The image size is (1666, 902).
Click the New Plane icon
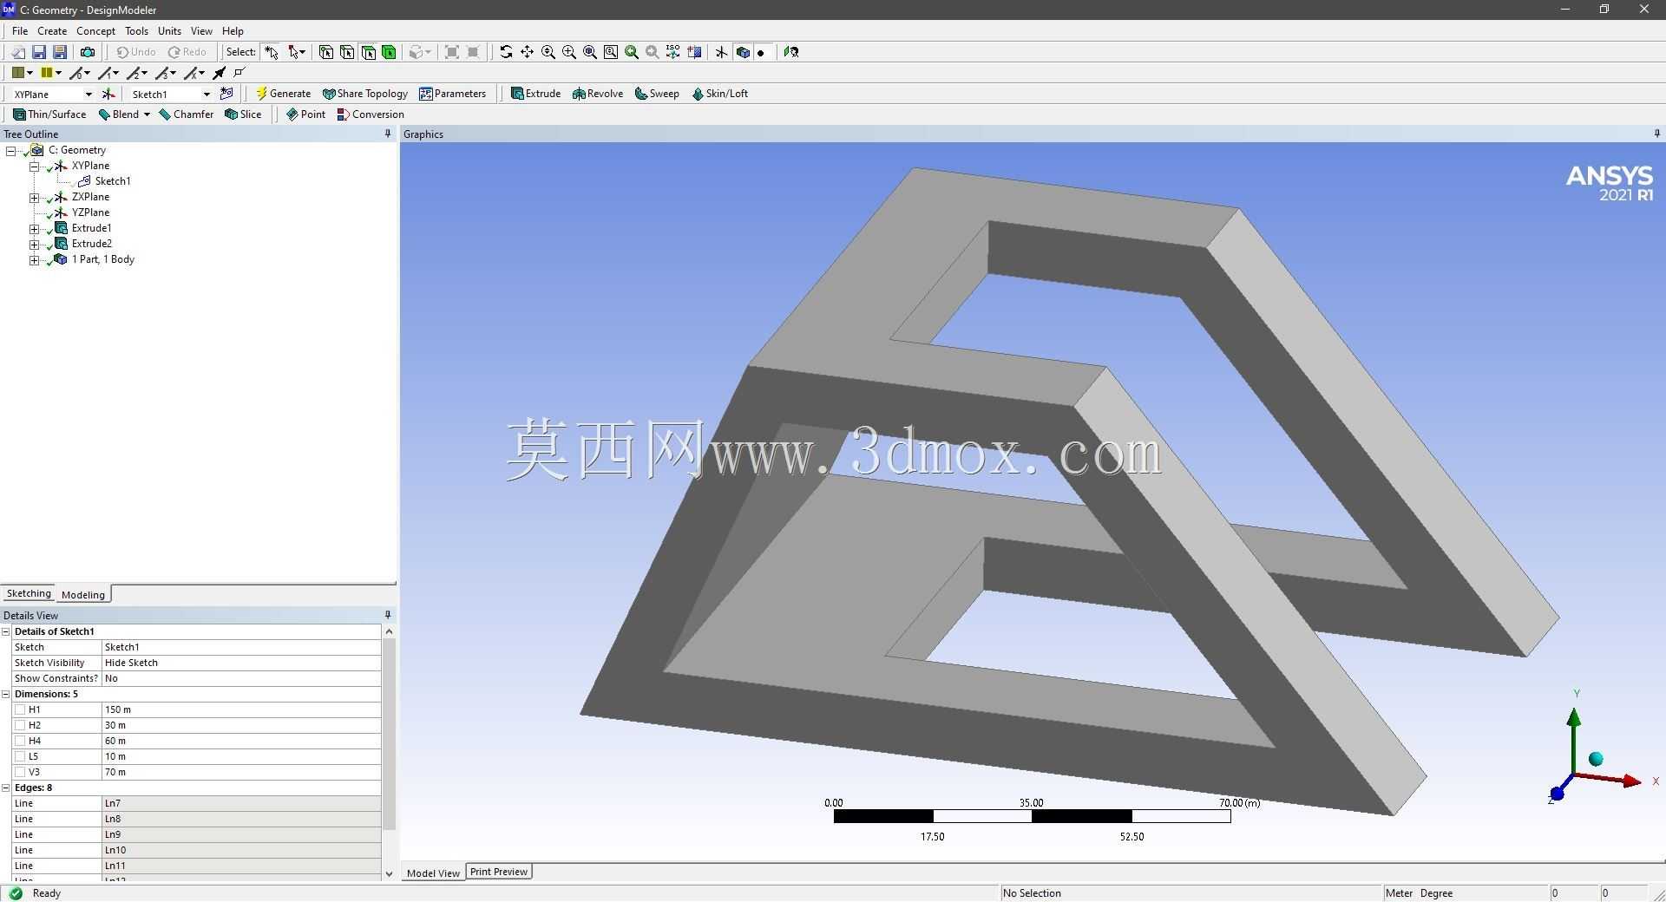[x=108, y=94]
